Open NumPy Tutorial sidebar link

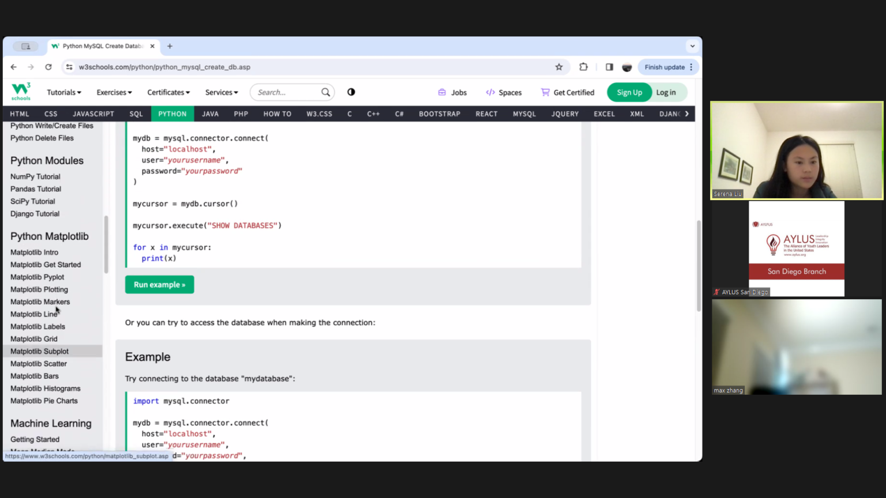tap(35, 177)
